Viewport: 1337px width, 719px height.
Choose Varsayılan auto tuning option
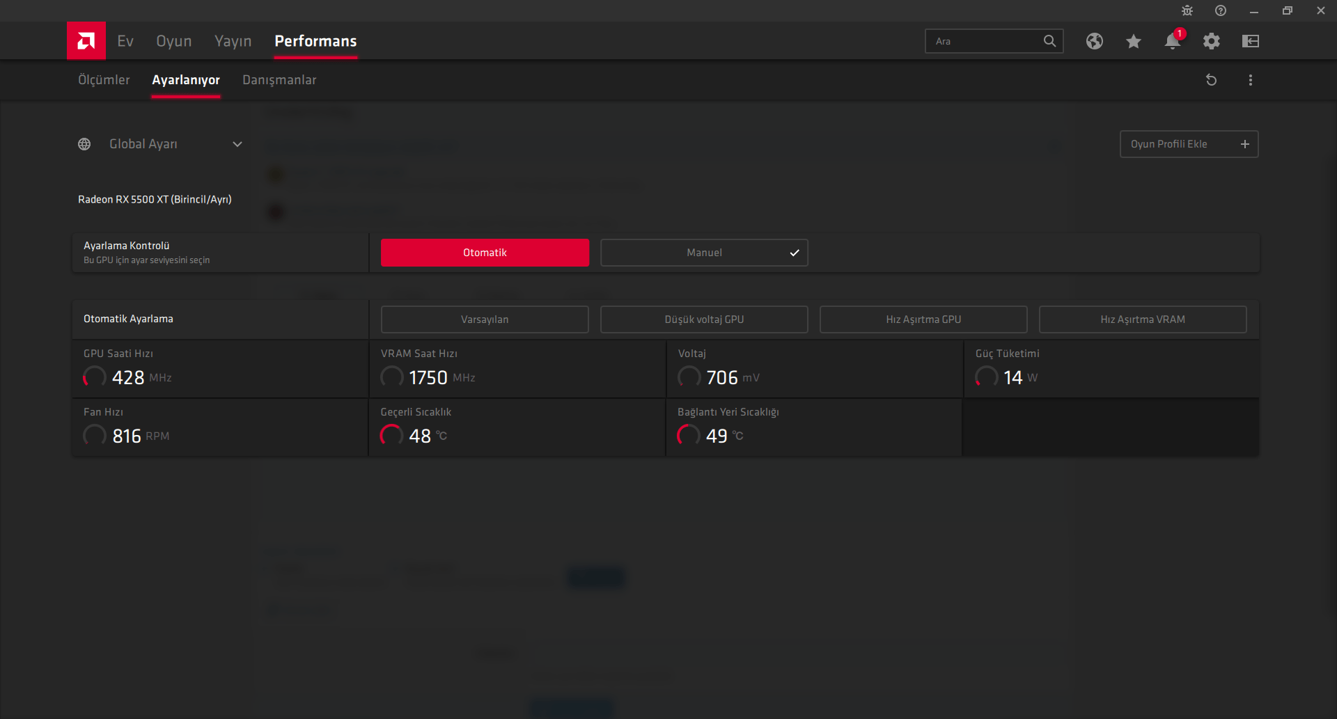pos(485,319)
